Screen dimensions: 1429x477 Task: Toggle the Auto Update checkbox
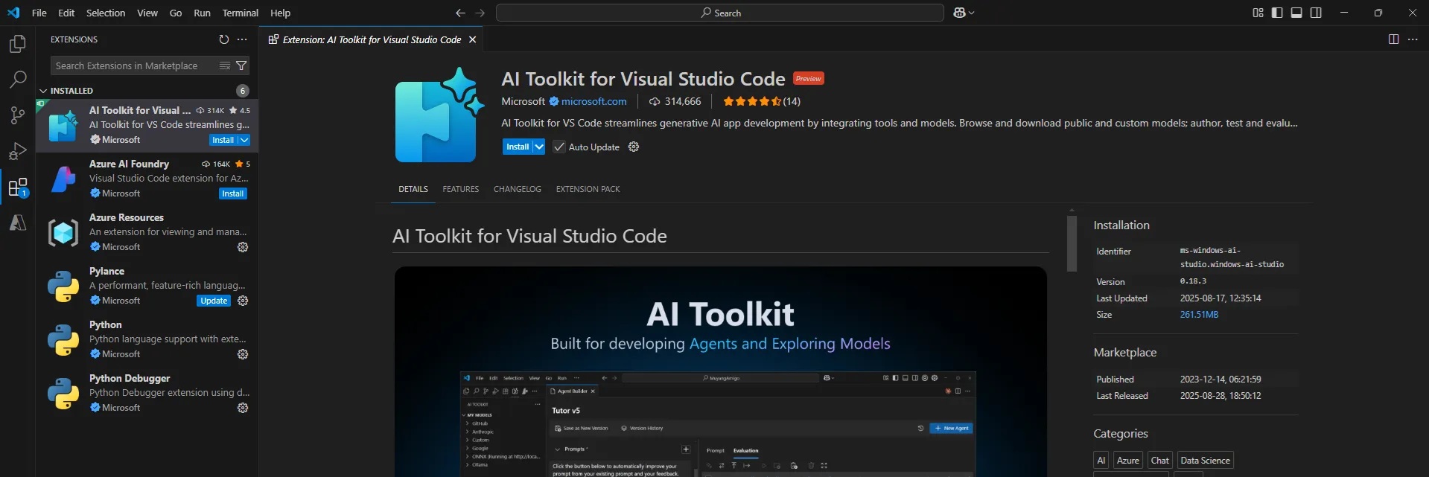[558, 147]
